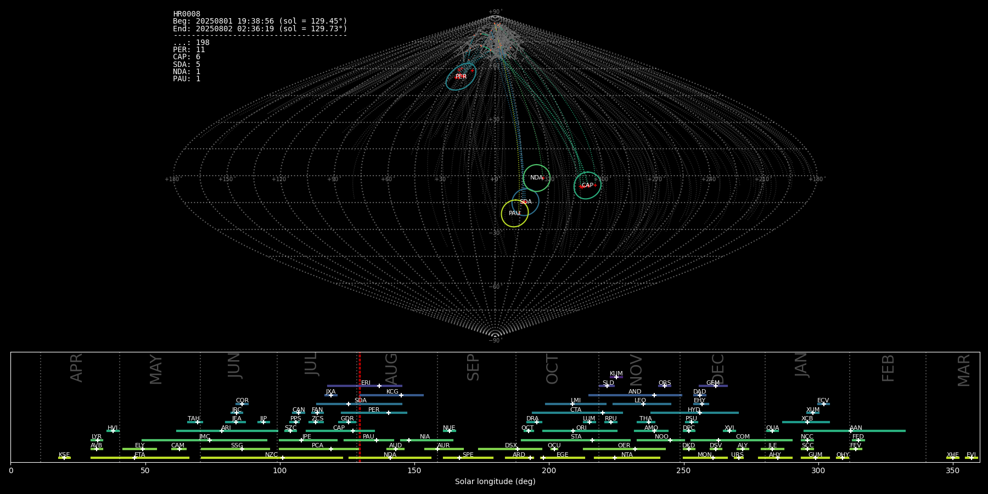Click the KUM shower bar in timeline
The height and width of the screenshot is (494, 988).
point(616,377)
